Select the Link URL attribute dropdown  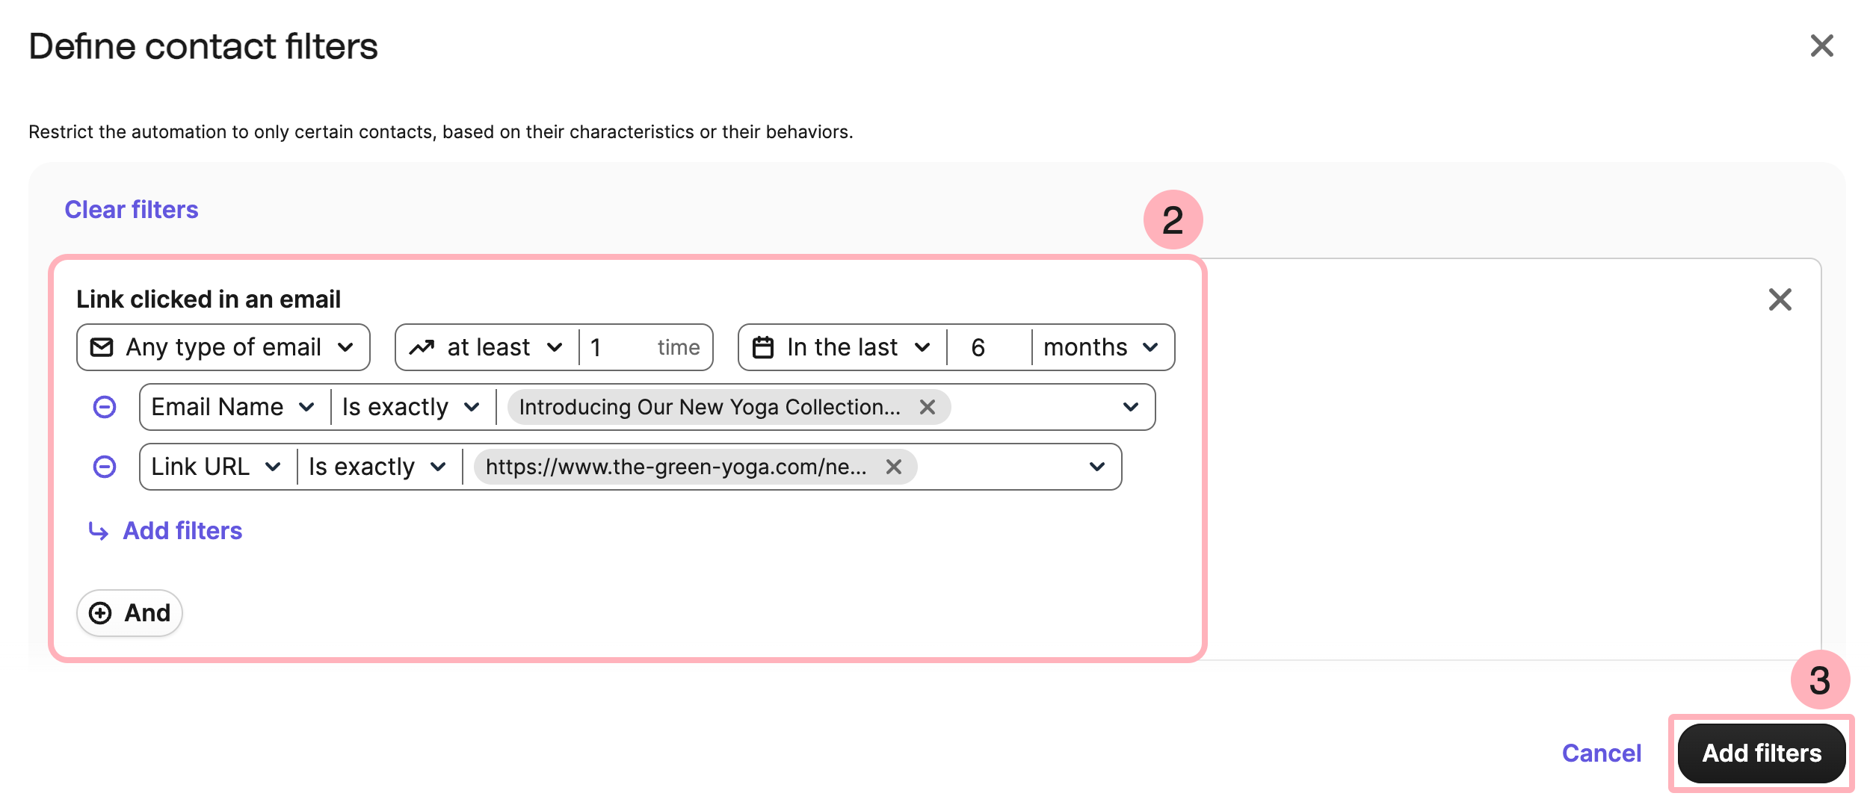[216, 467]
